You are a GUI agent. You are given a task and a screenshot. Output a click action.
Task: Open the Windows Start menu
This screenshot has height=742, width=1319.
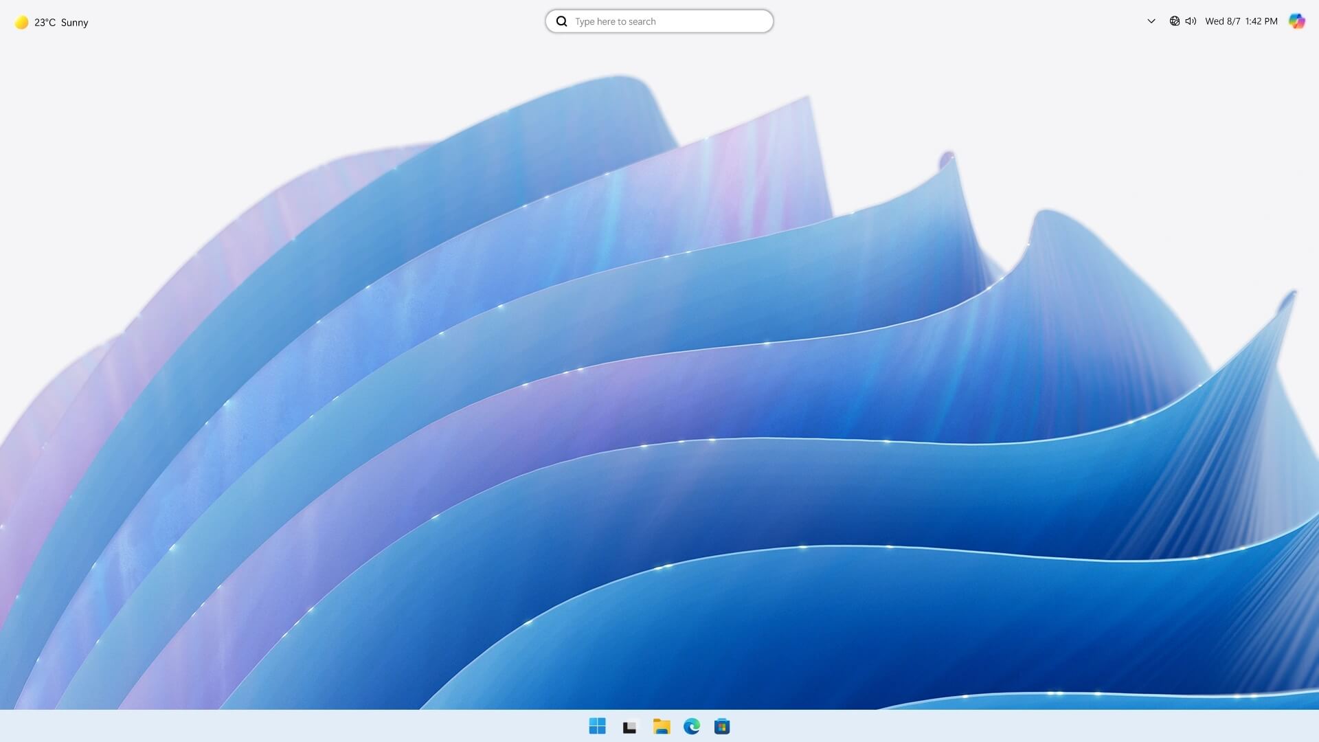(x=597, y=726)
